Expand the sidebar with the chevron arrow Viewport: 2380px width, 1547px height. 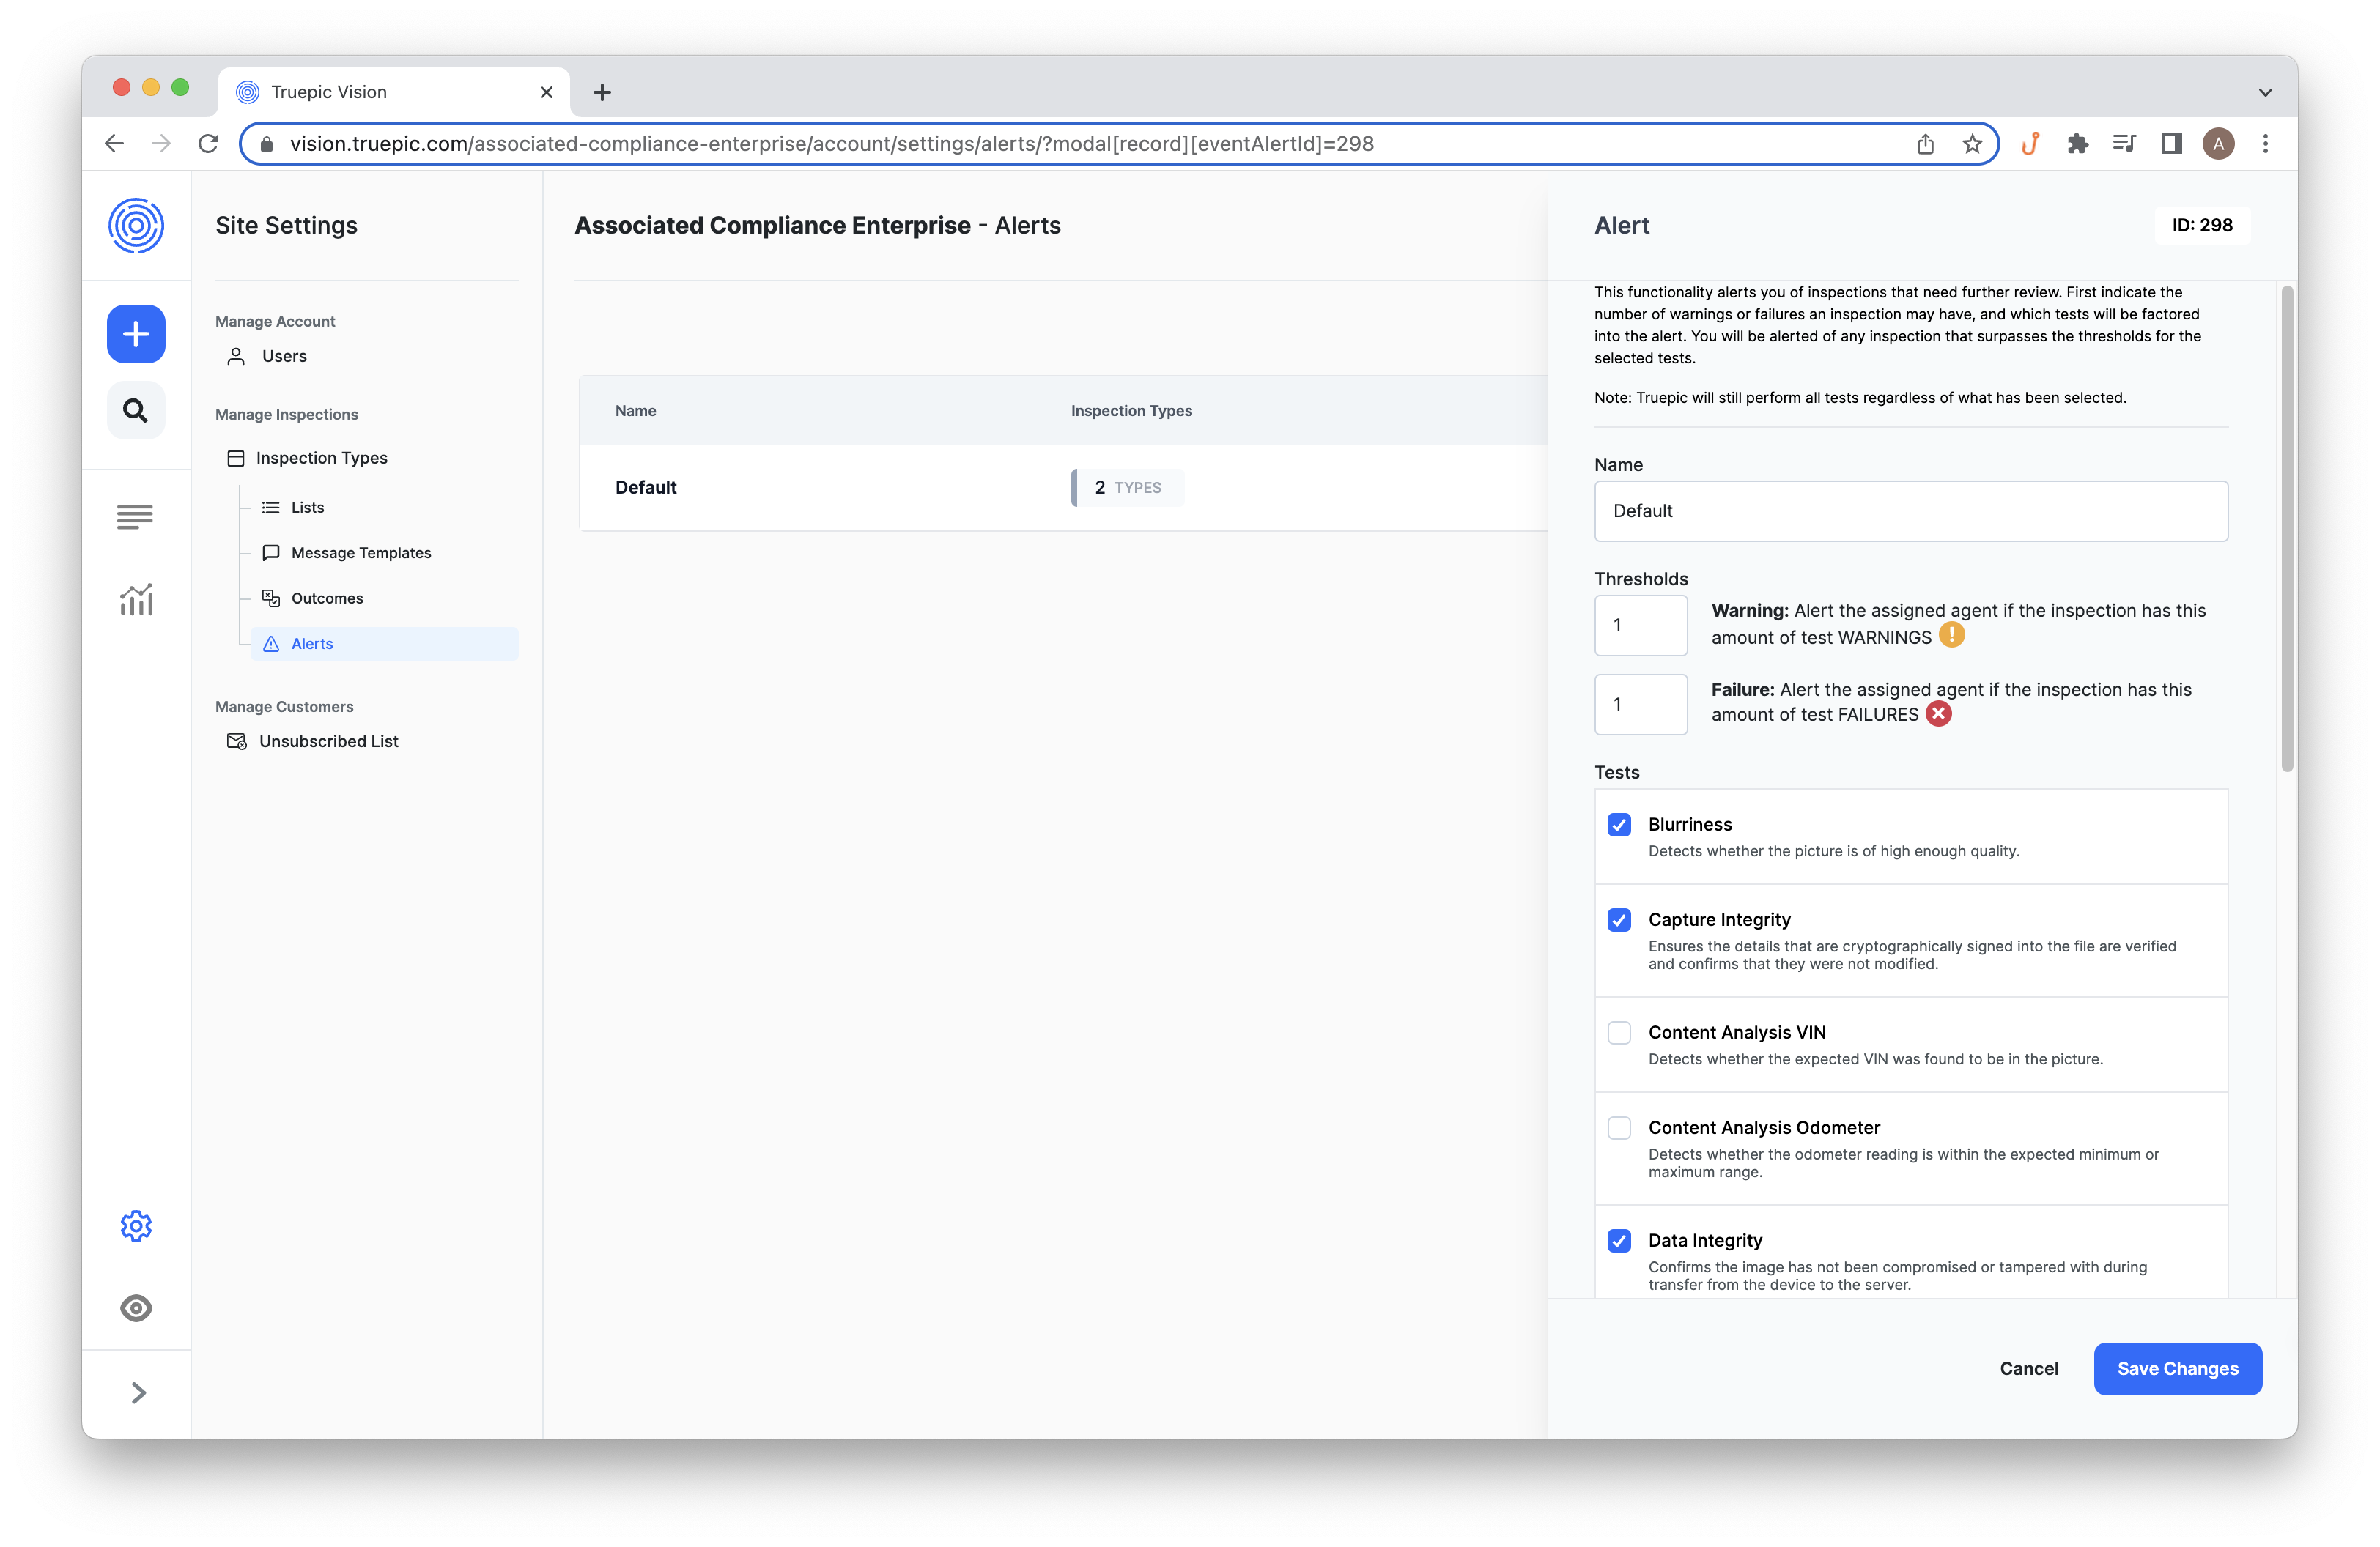pos(138,1392)
